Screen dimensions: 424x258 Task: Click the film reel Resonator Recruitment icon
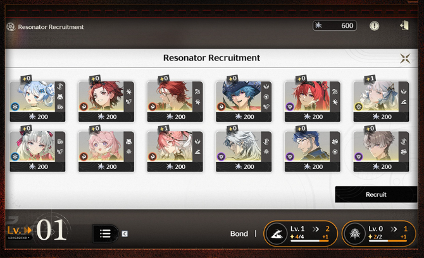pos(11,26)
